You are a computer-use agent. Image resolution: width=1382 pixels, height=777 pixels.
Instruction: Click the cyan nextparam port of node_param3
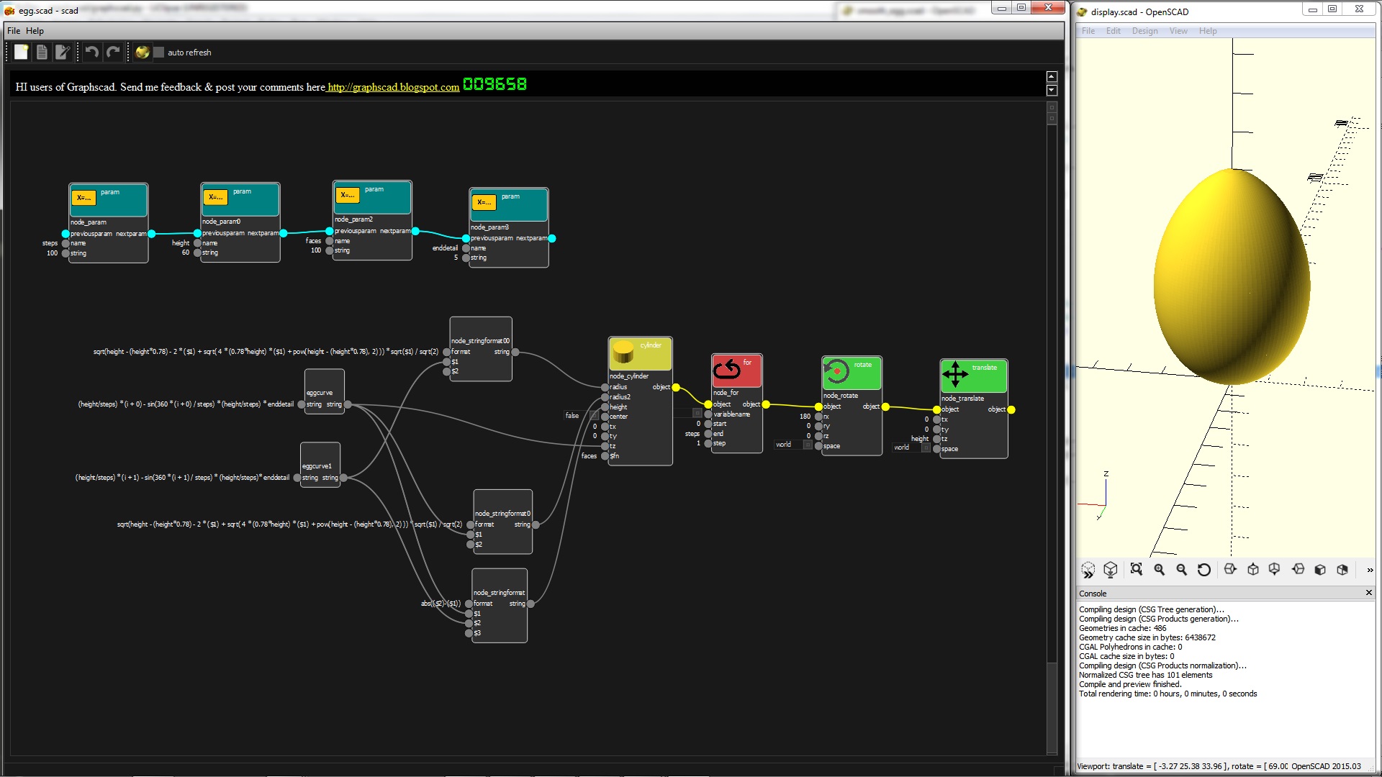552,238
